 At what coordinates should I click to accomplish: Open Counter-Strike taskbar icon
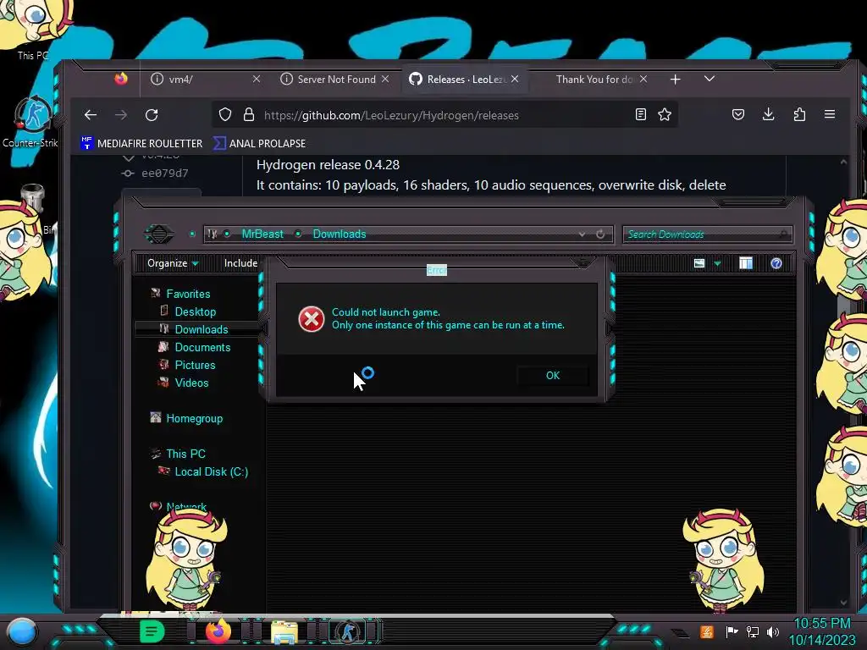pyautogui.click(x=348, y=631)
